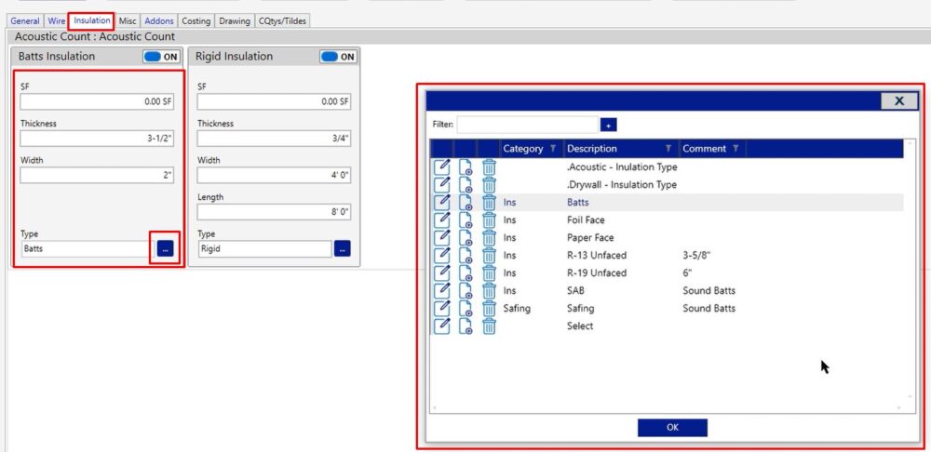Open Batts Type browse button
Viewport: 931px width, 452px height.
click(x=165, y=249)
